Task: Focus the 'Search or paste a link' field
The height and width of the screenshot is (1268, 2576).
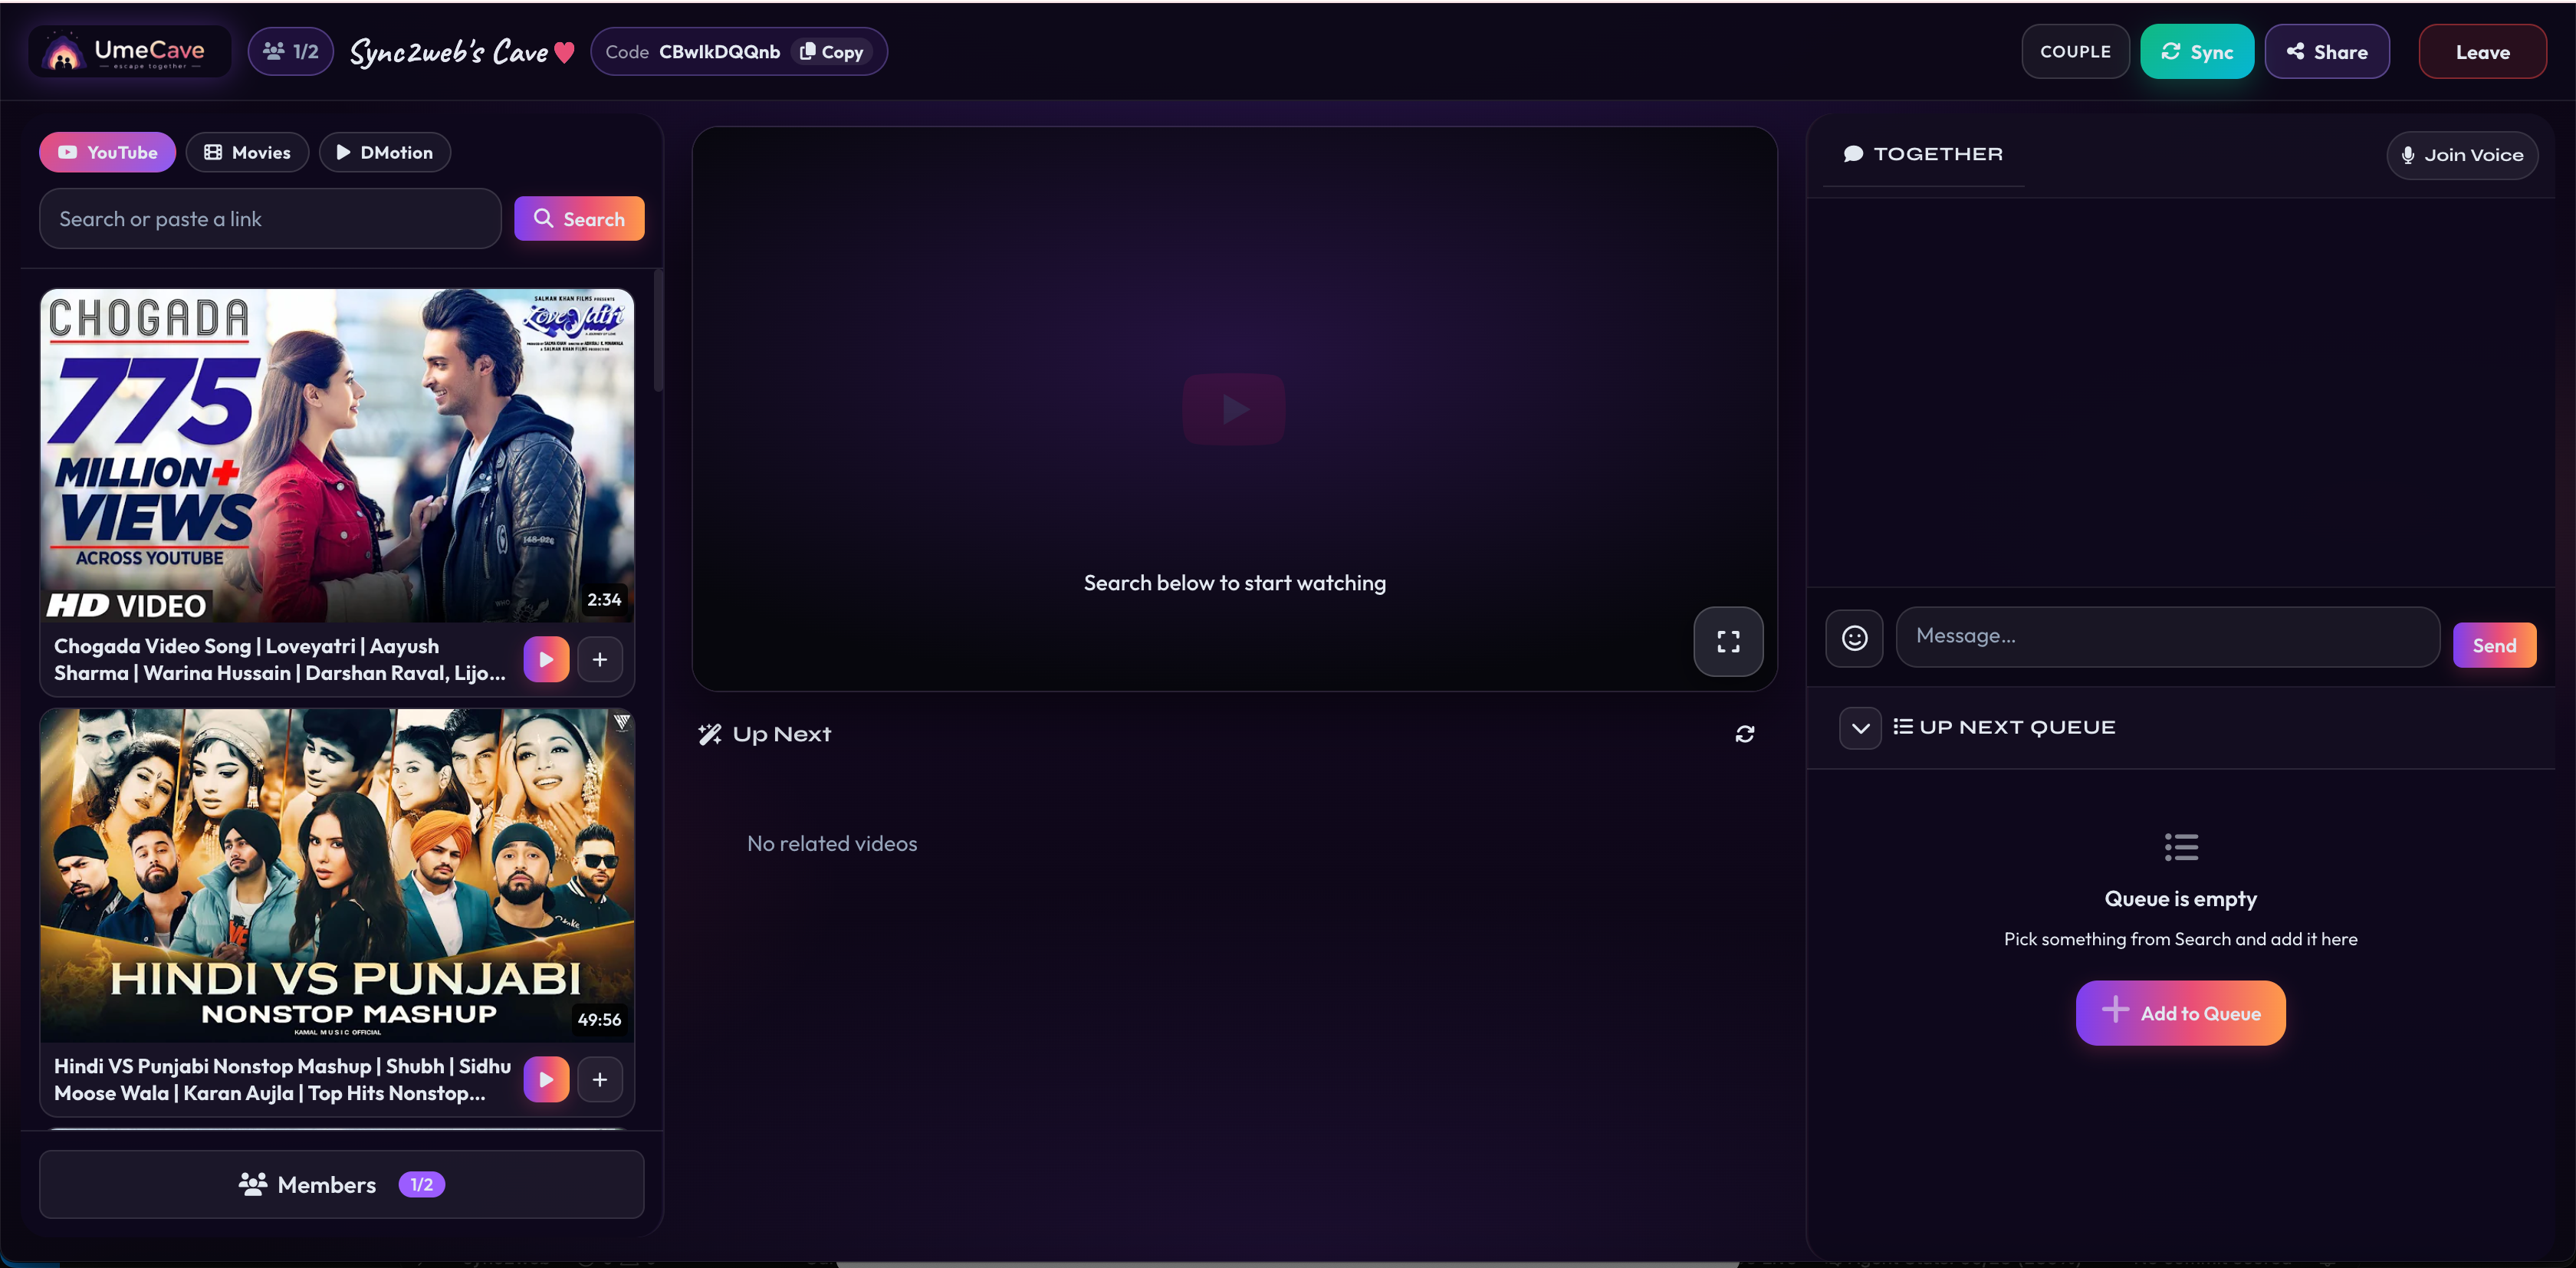Action: tap(270, 219)
